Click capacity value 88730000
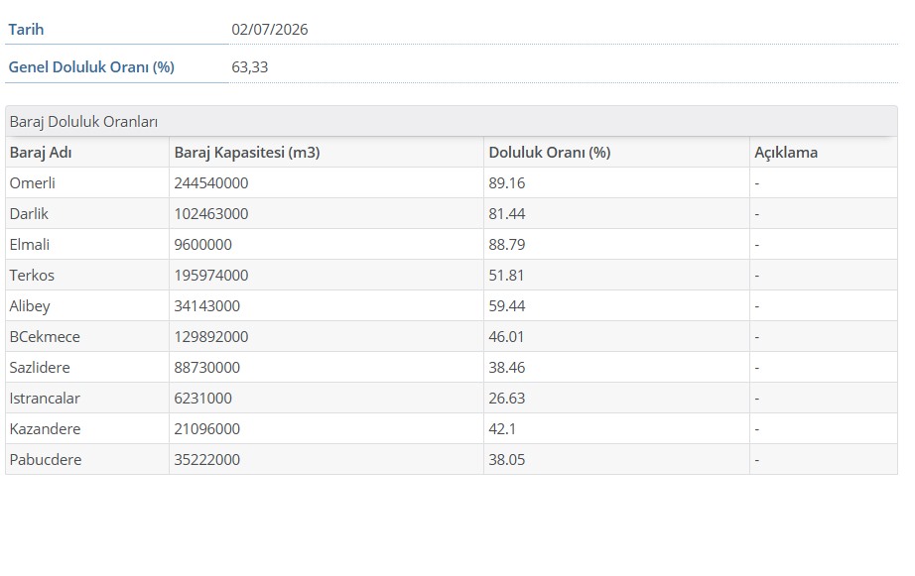Viewport: 915px width, 576px height. click(207, 367)
